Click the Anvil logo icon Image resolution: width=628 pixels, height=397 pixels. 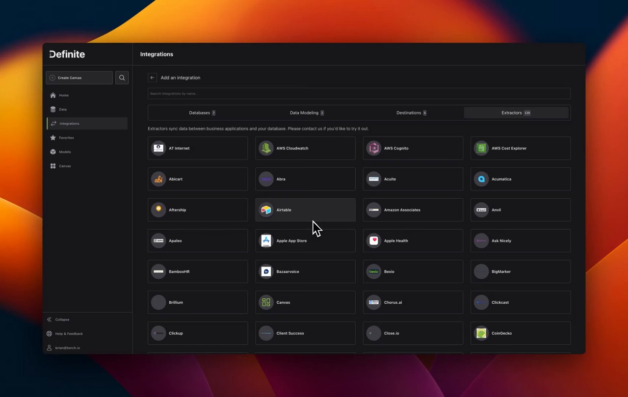(x=481, y=210)
